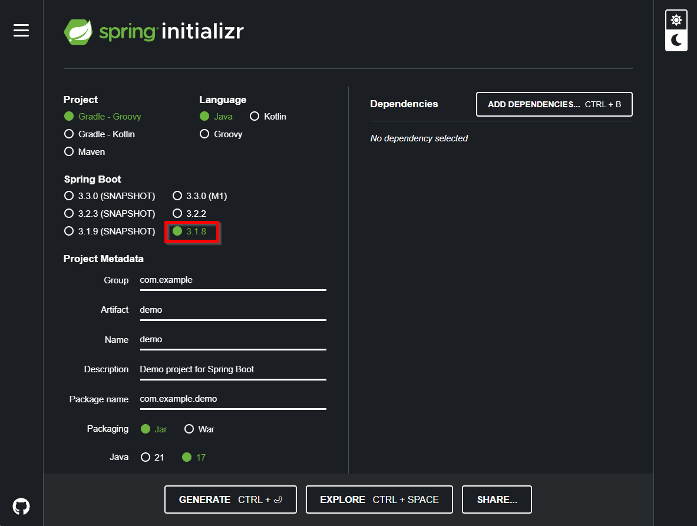The image size is (697, 526).
Task: Select War packaging
Action: (x=200, y=429)
